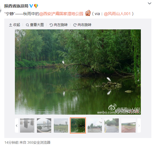Click the main egret pond photo
The image size is (156, 146).
click(x=78, y=72)
